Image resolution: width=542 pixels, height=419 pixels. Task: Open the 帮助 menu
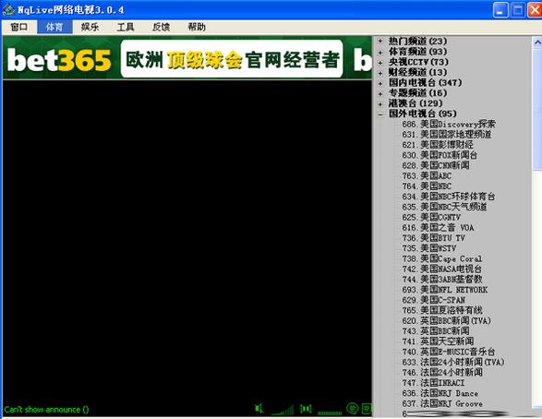pos(197,27)
